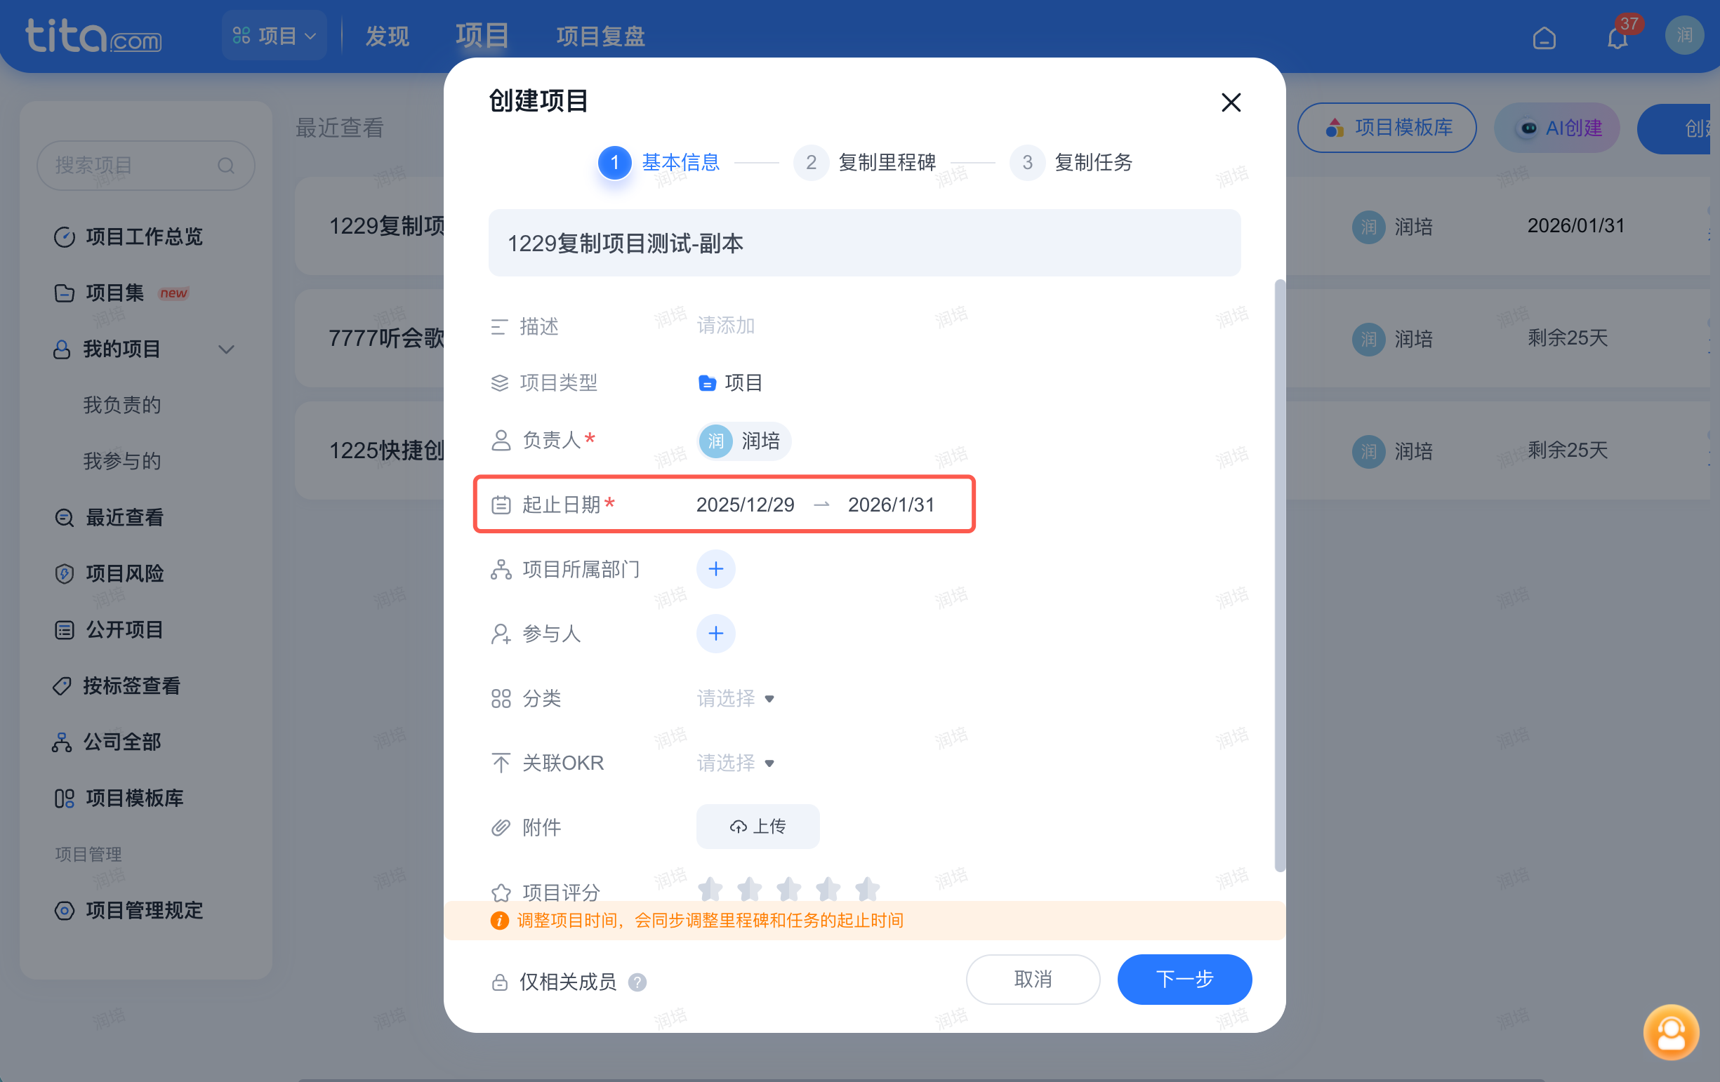1720x1082 pixels.
Task: Open 项目风险 in the sidebar
Action: pos(110,573)
